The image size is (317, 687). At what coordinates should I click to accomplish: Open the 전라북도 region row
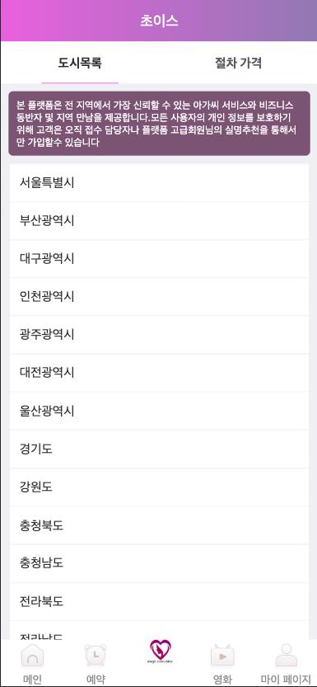pos(159,601)
